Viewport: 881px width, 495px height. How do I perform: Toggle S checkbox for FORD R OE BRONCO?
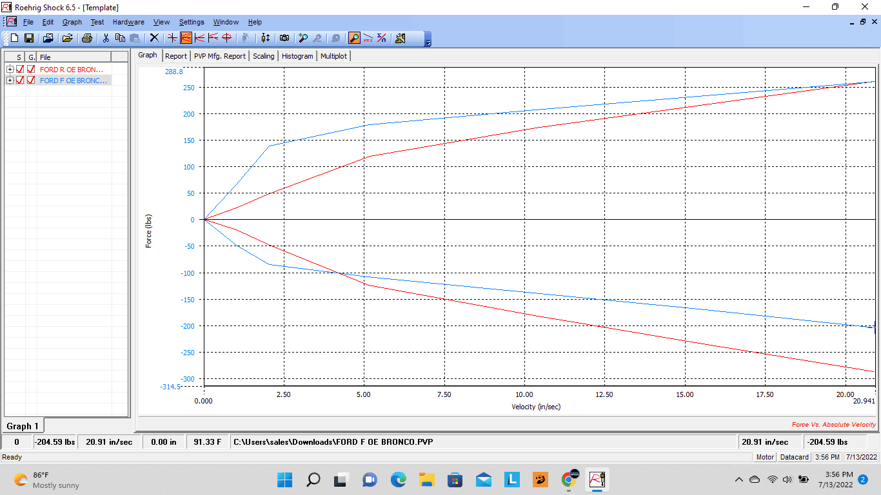point(20,69)
